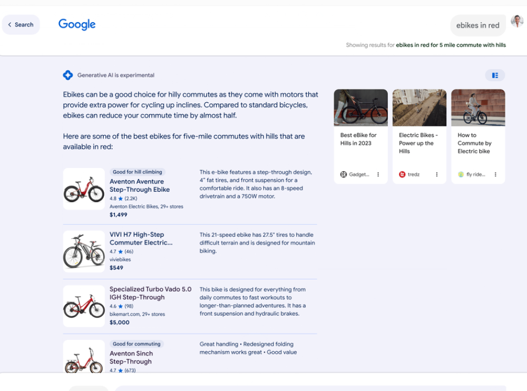
Task: Open the options menu on the Gadget card
Action: pos(378,174)
